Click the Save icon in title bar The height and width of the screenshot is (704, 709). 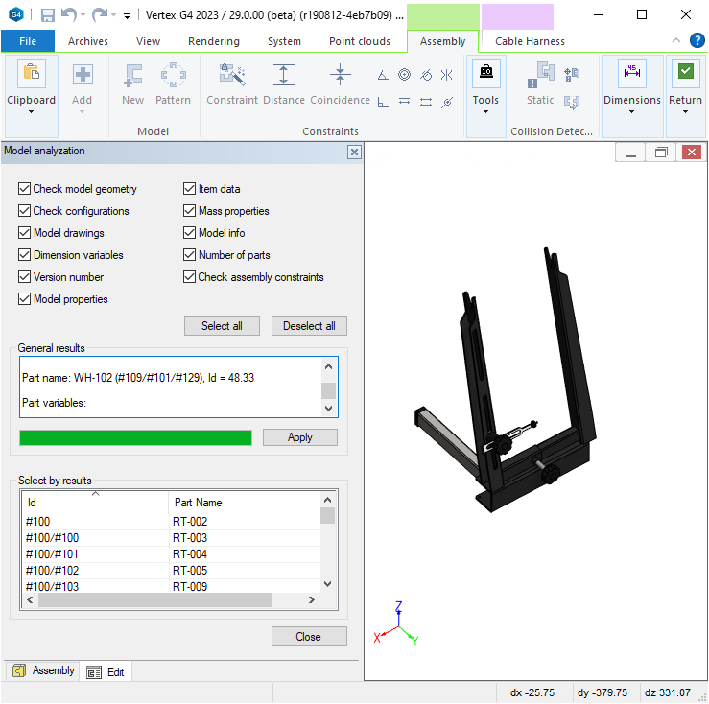tap(47, 15)
